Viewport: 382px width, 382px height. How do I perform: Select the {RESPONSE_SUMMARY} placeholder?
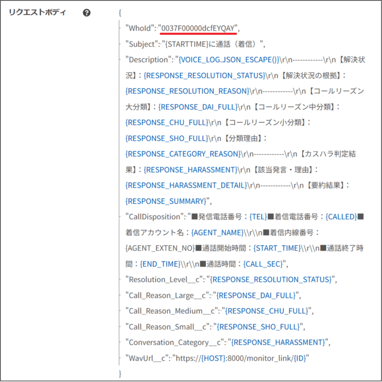[166, 201]
